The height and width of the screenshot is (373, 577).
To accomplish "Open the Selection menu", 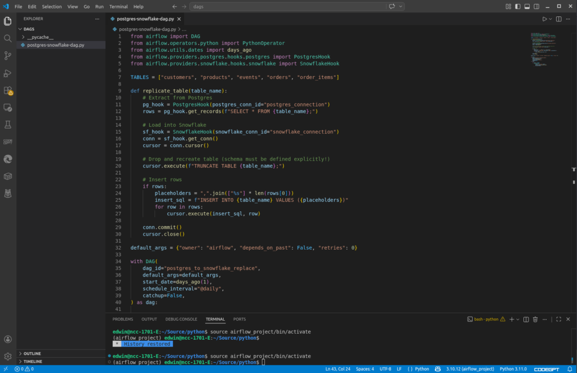I will [x=51, y=7].
